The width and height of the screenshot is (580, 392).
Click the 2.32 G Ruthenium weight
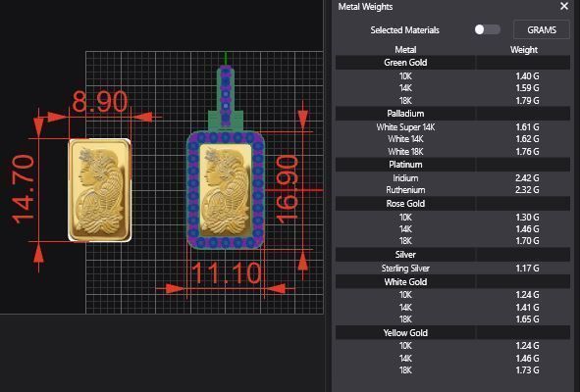point(527,190)
